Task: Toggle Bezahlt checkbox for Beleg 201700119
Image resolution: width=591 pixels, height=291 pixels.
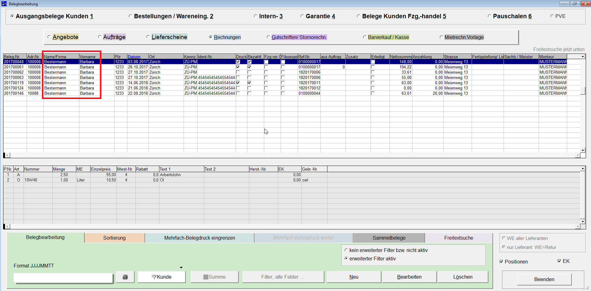Action: coord(249,83)
